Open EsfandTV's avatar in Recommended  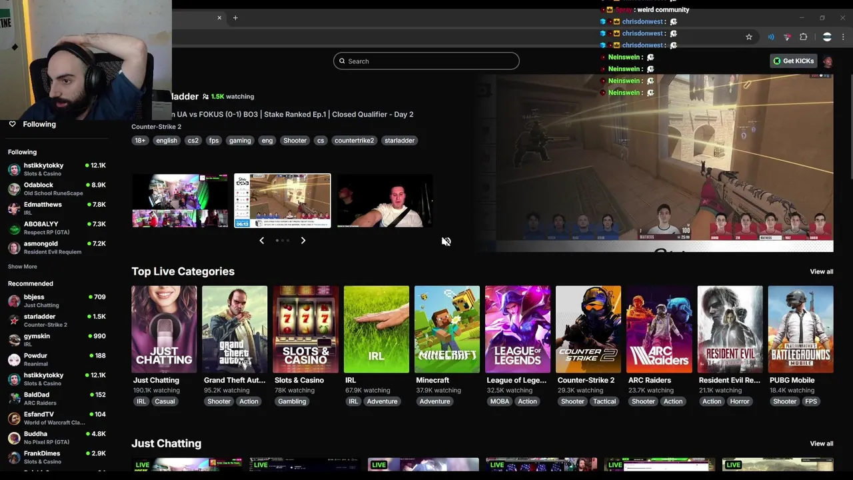[14, 418]
